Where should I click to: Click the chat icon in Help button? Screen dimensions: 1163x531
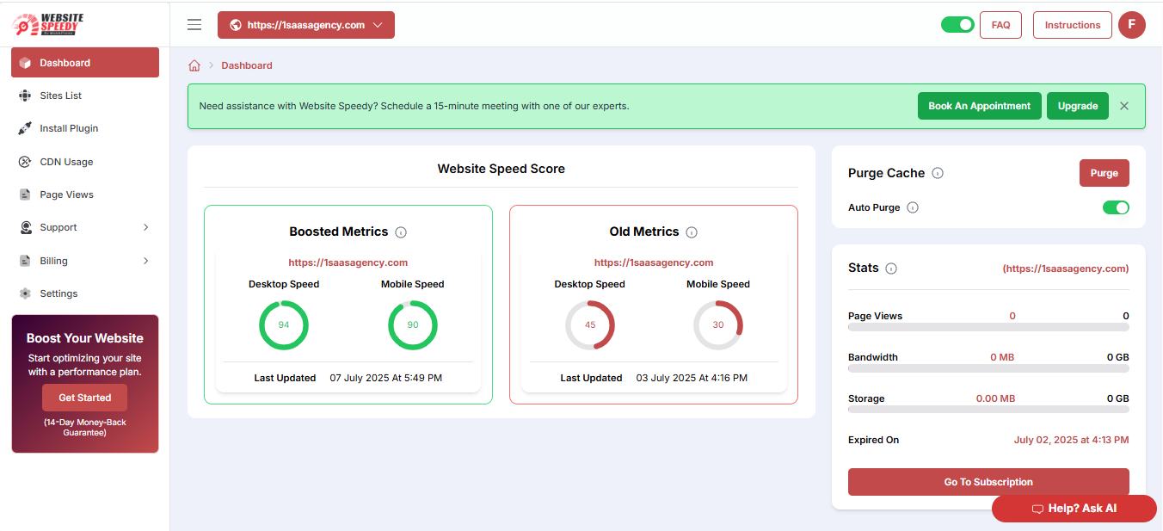tap(1037, 509)
